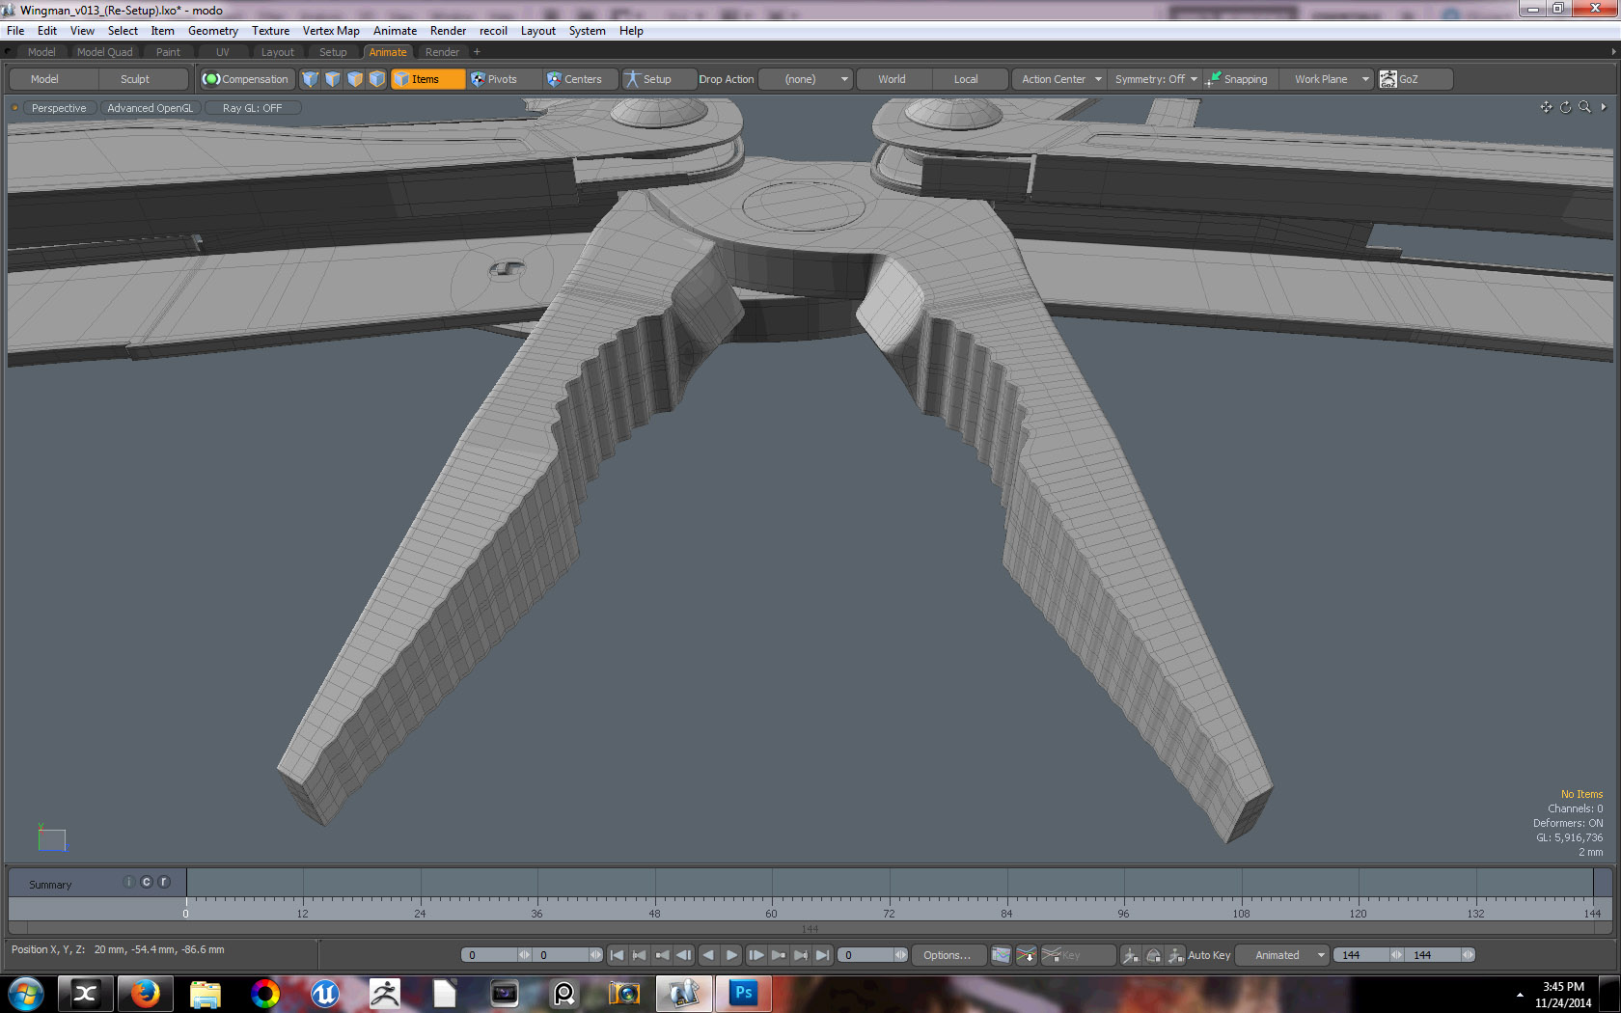
Task: Open Perspective view type menu
Action: [59, 108]
